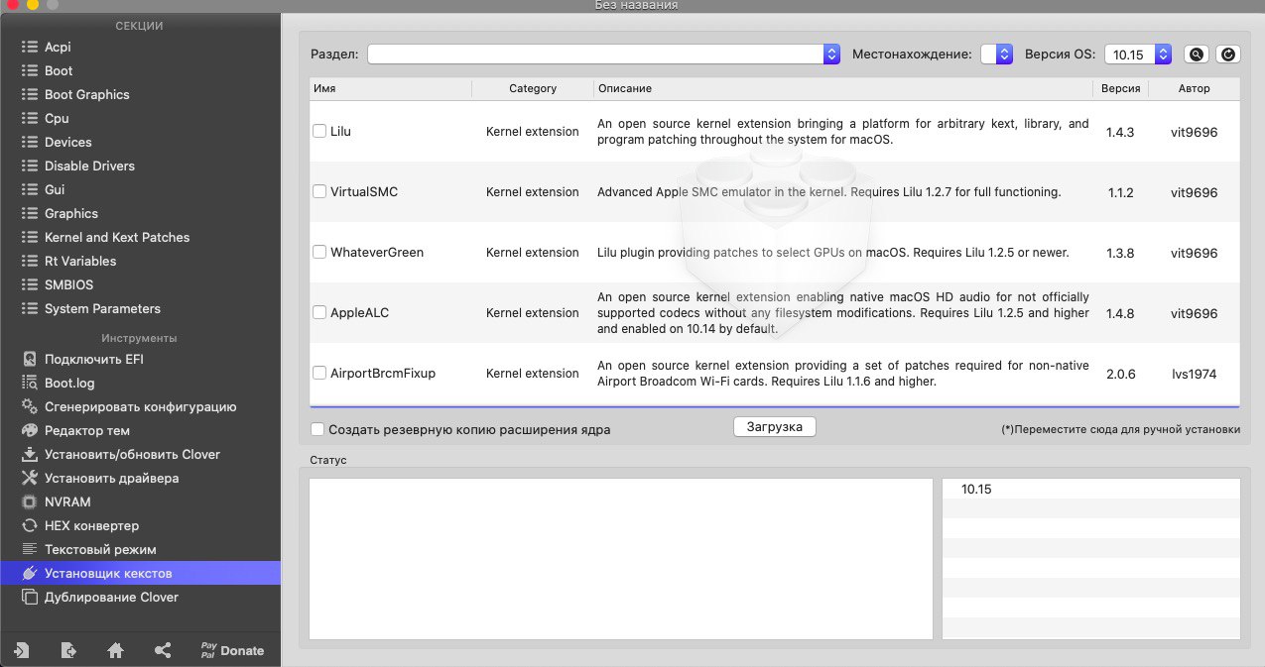The width and height of the screenshot is (1265, 667).
Task: Click the Переместите сюда для ручной установки label
Action: point(1120,430)
